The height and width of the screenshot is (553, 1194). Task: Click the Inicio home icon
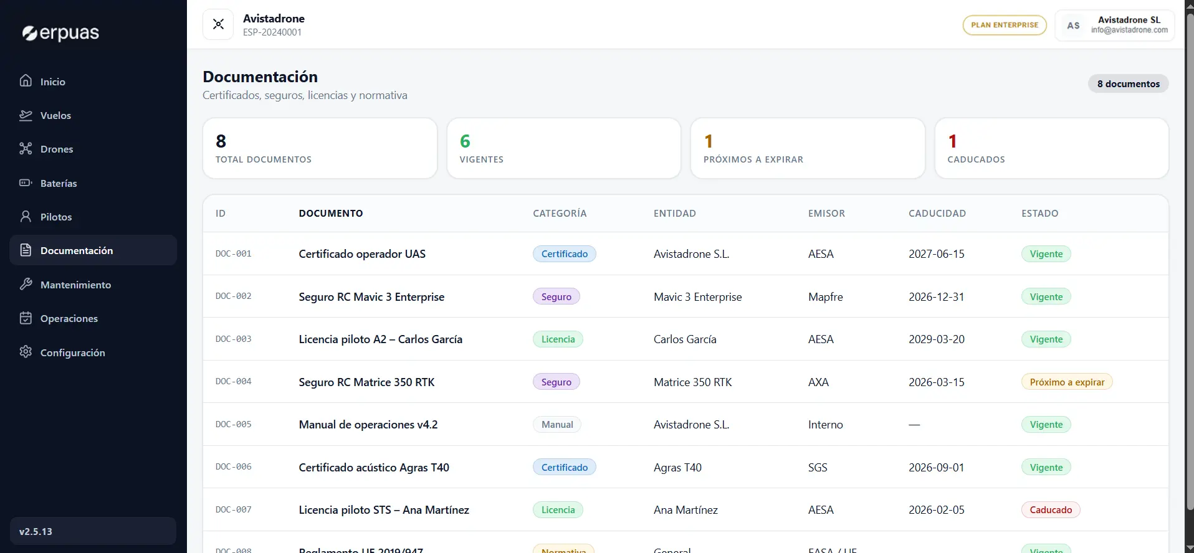(26, 81)
